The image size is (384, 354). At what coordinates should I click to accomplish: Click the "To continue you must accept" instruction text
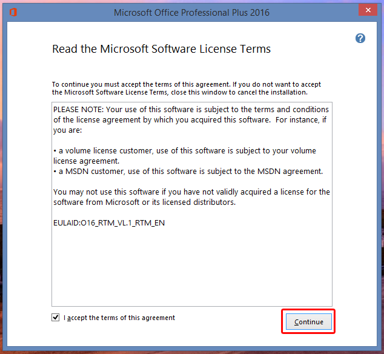click(x=187, y=88)
